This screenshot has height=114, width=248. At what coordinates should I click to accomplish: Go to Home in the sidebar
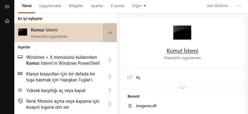click(7, 21)
